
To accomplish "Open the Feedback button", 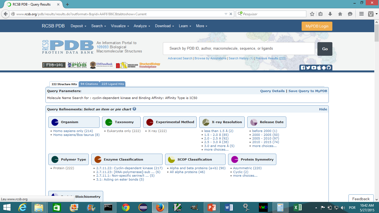I will coord(361,199).
